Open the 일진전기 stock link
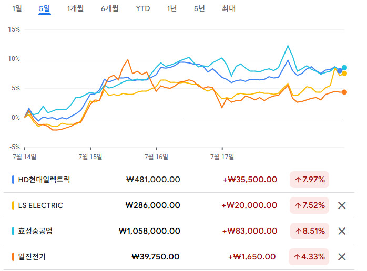 [32, 257]
